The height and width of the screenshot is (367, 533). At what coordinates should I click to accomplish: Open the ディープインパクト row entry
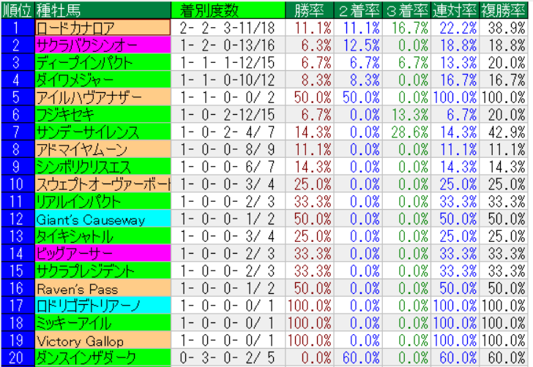point(102,63)
